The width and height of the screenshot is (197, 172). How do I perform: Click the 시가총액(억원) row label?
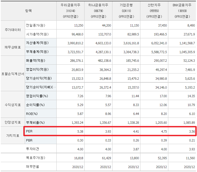[37, 34]
